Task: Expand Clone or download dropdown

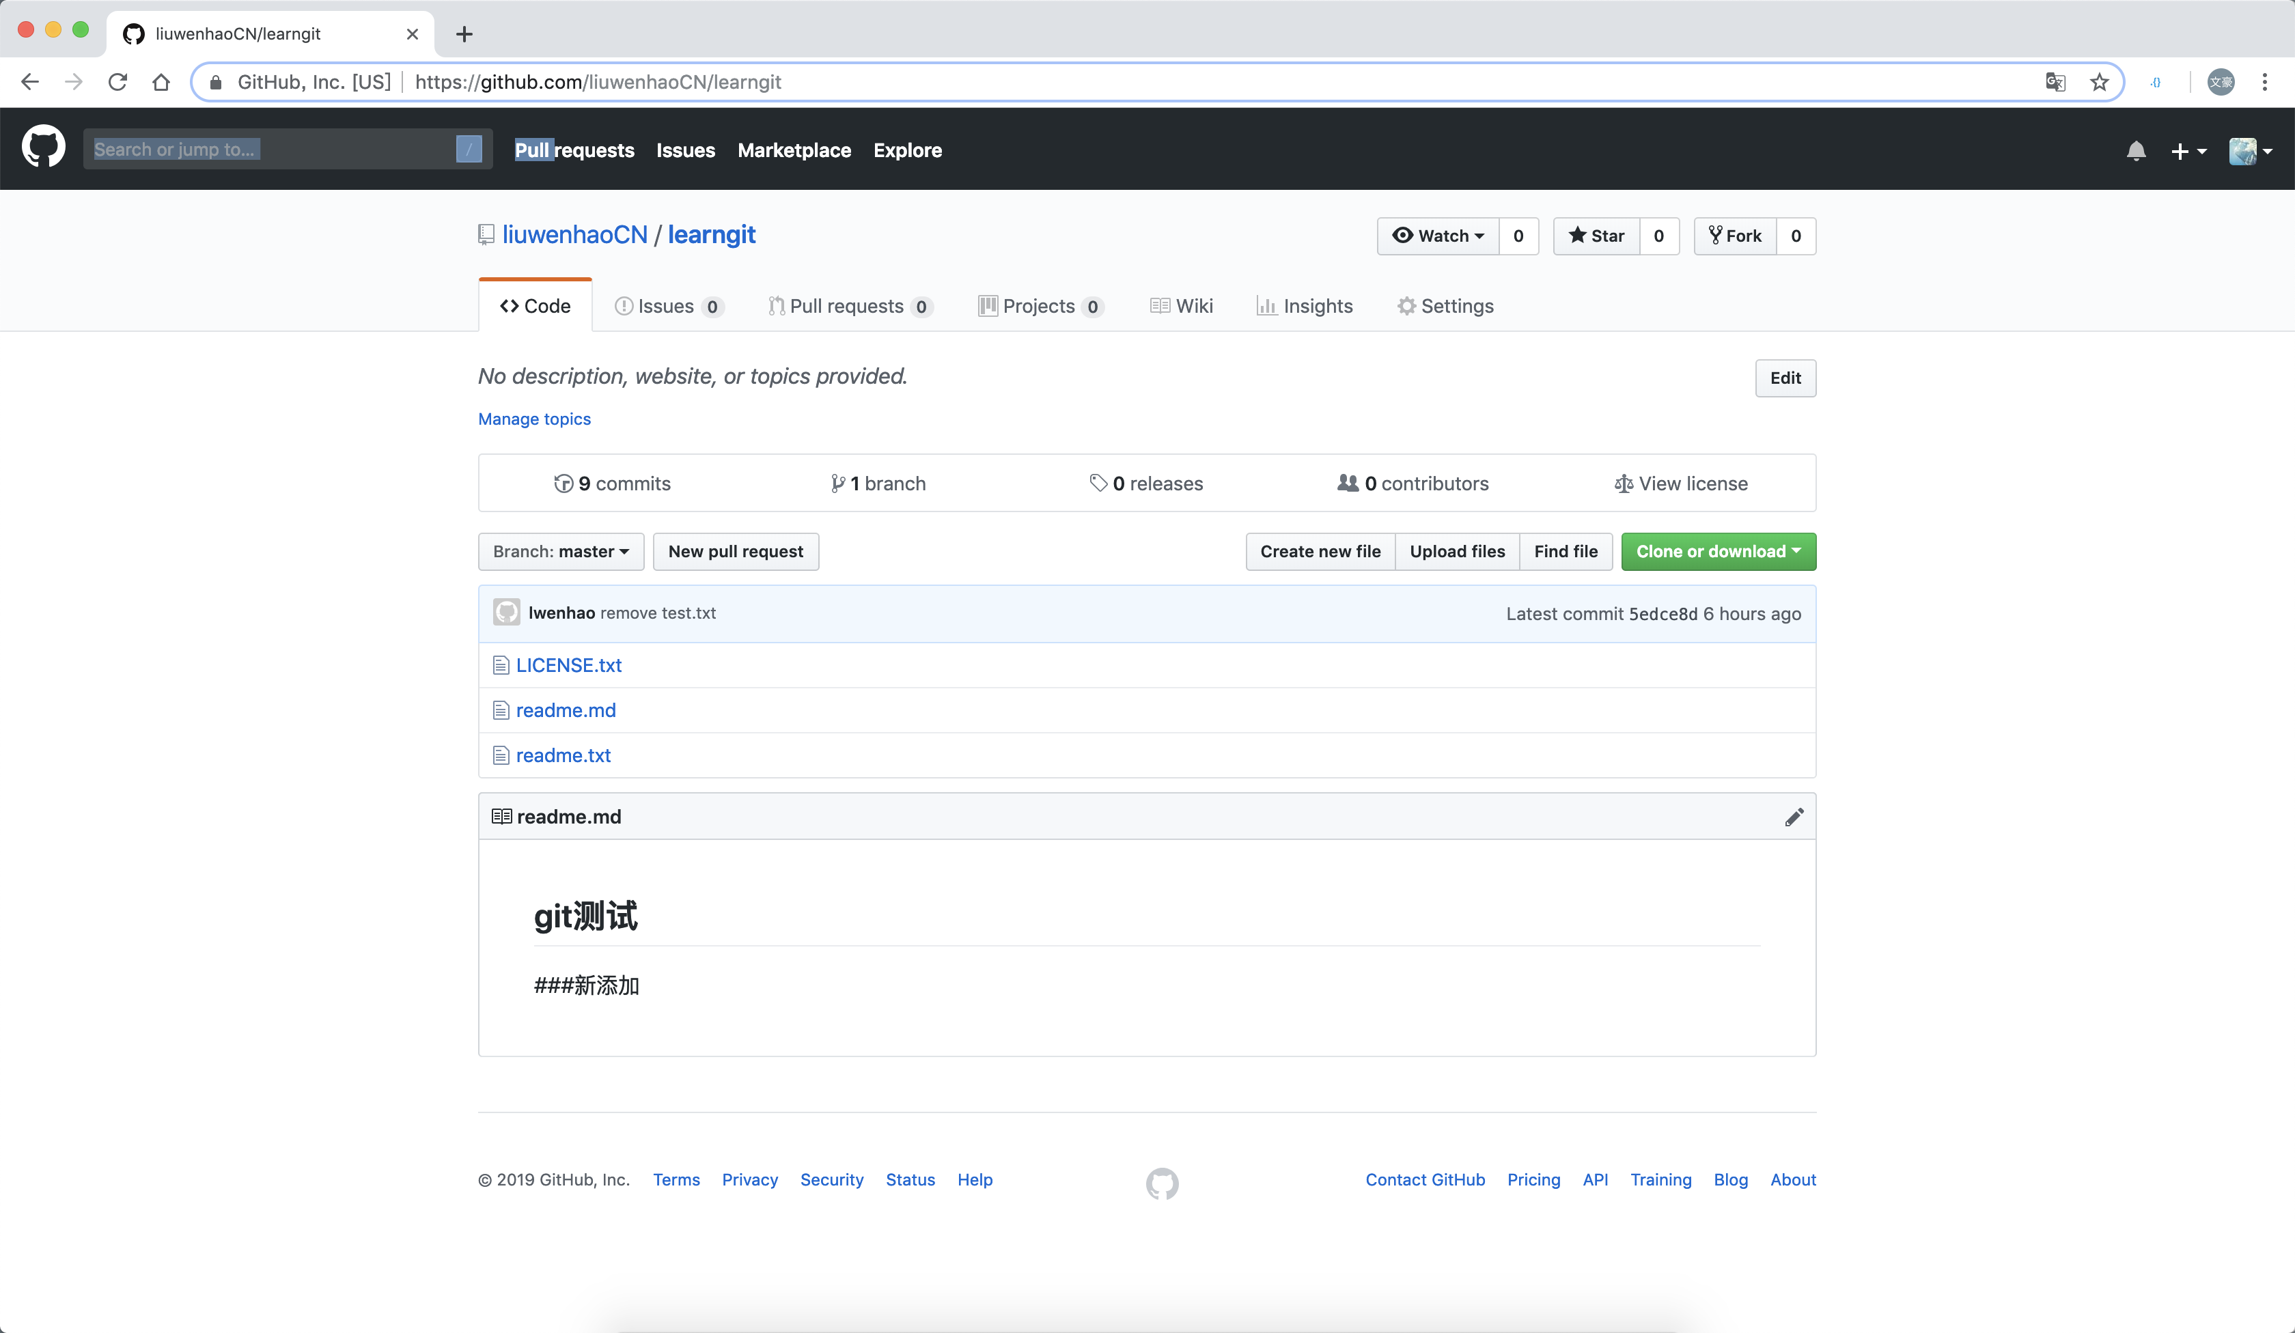Action: tap(1719, 551)
